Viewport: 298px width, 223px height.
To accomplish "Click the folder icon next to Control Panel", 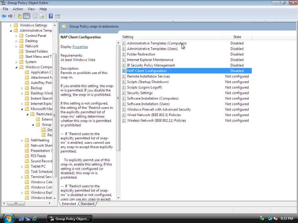I will pos(21,36).
